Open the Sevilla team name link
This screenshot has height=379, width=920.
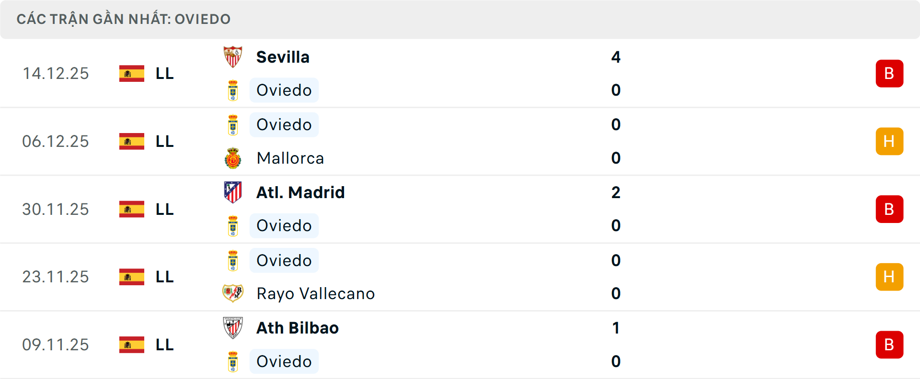(282, 56)
